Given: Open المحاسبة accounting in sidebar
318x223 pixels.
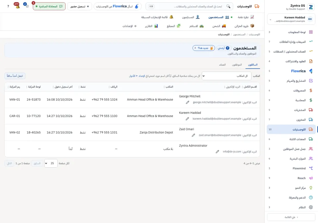Looking at the screenshot, I should point(291,100).
